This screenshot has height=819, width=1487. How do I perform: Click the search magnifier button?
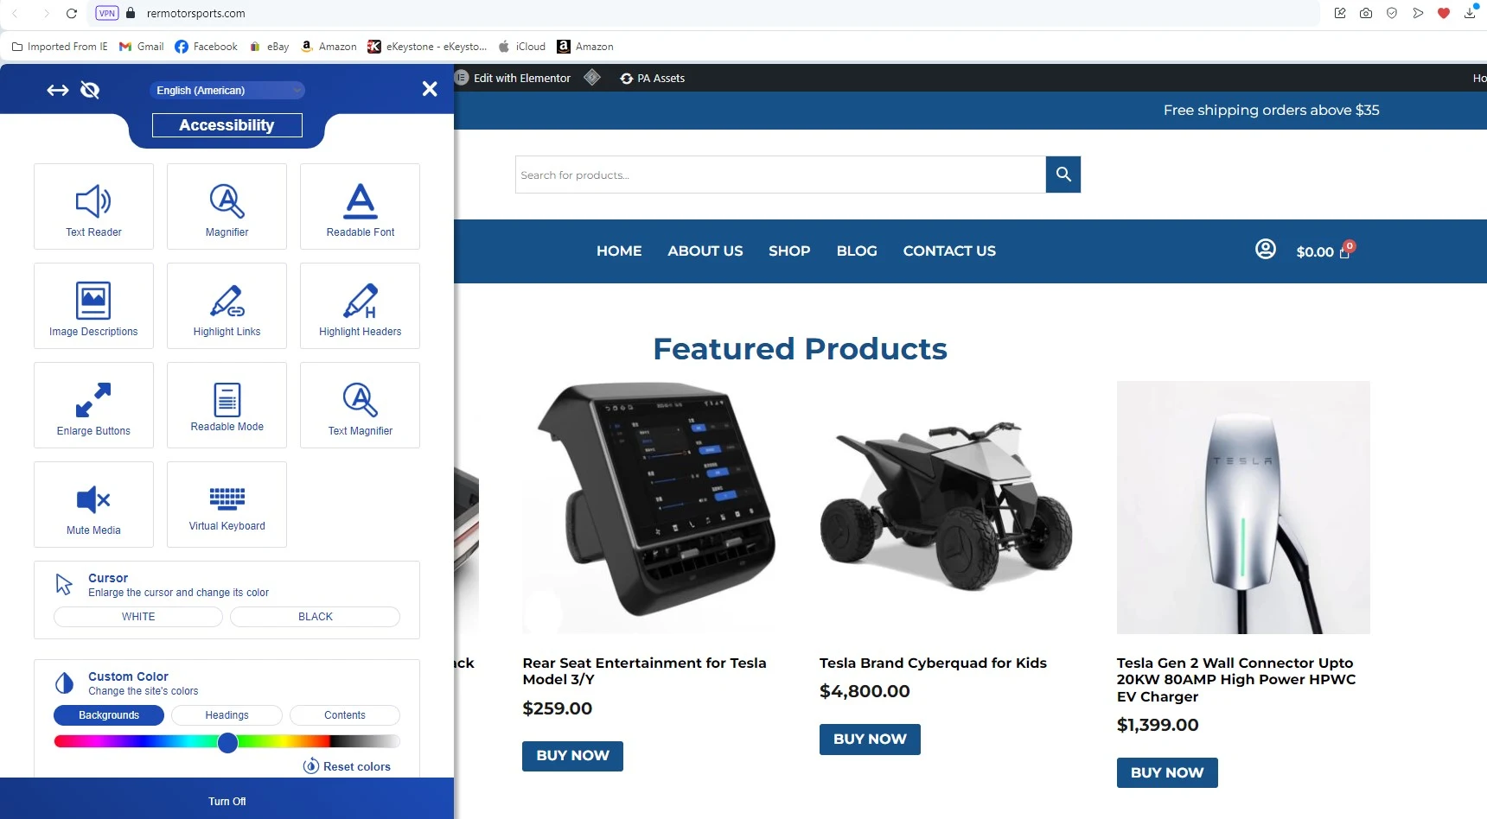tap(1063, 175)
